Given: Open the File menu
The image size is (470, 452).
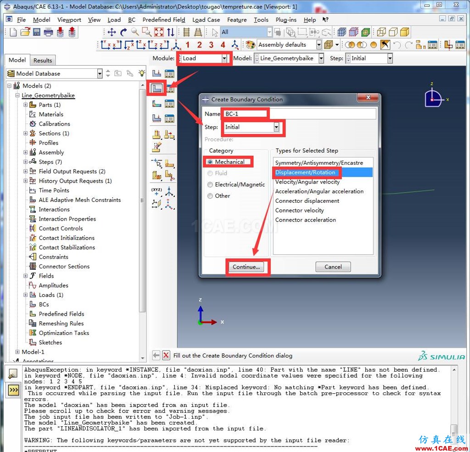Looking at the screenshot, I should [21, 20].
